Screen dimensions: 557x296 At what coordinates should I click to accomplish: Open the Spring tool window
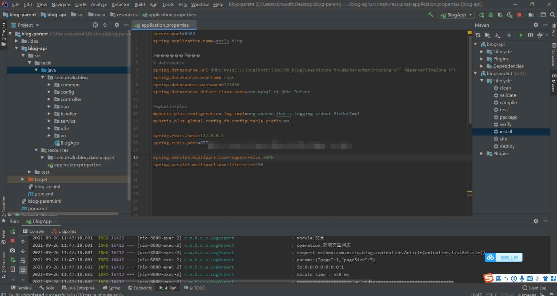pos(112,288)
